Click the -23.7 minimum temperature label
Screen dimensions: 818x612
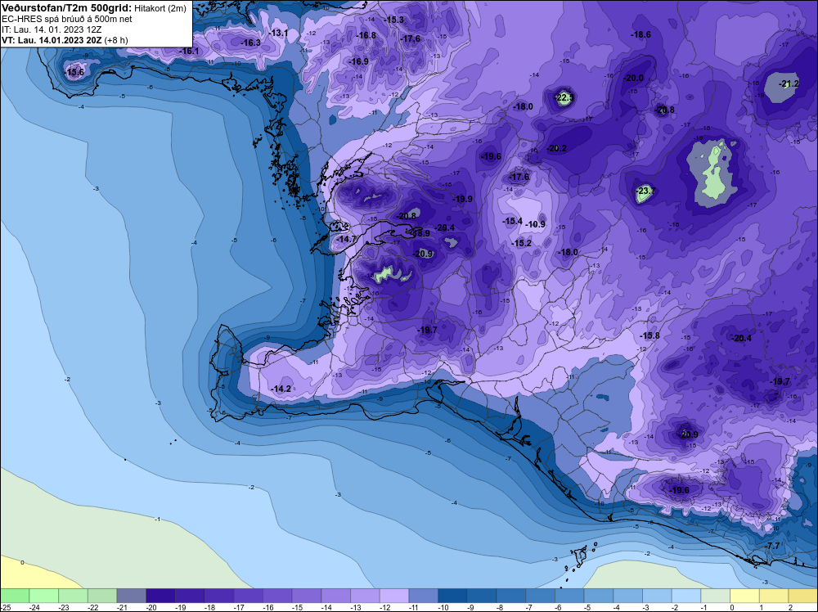[645, 191]
